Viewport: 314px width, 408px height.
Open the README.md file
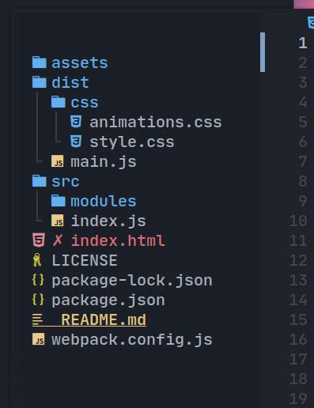click(104, 319)
